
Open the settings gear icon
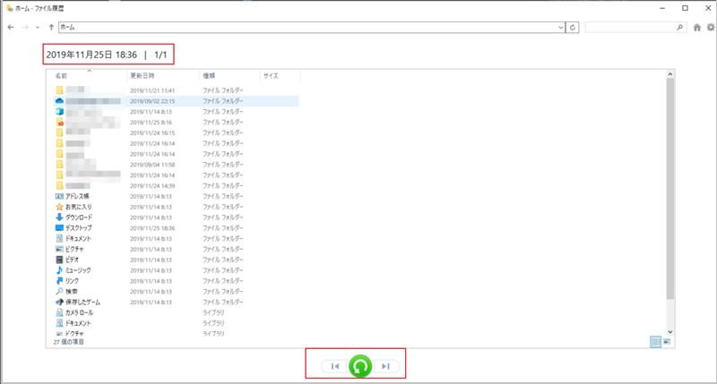point(711,28)
